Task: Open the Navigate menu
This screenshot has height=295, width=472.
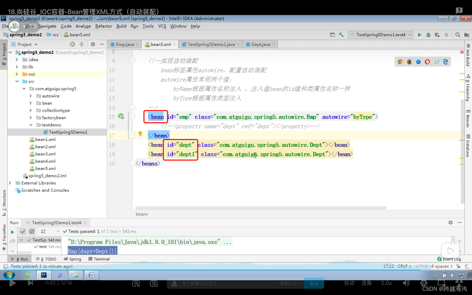Action: [47, 26]
